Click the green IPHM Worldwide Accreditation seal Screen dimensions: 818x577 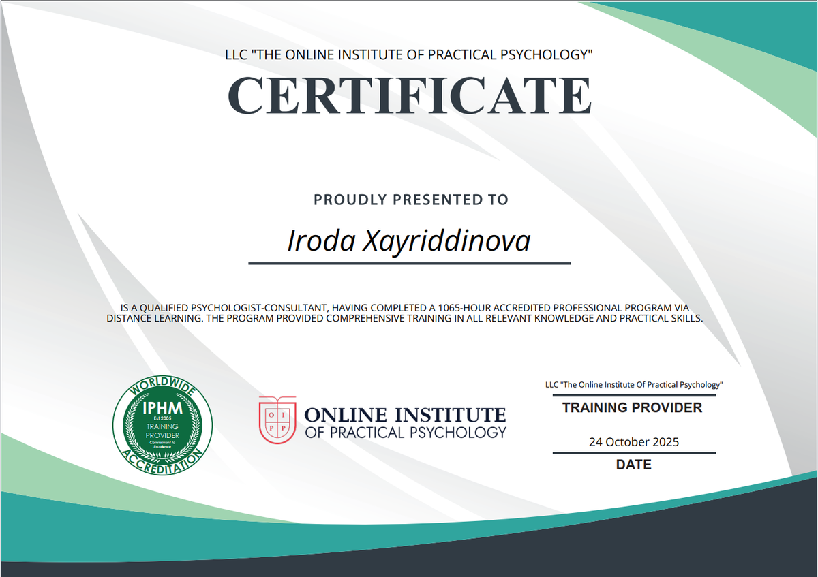tap(162, 424)
